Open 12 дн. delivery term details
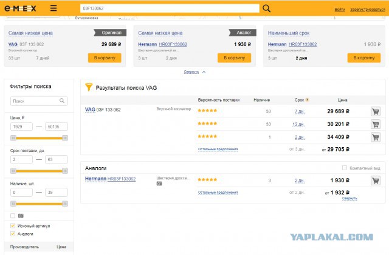Image resolution: width=389 pixels, height=255 pixels. [298, 124]
